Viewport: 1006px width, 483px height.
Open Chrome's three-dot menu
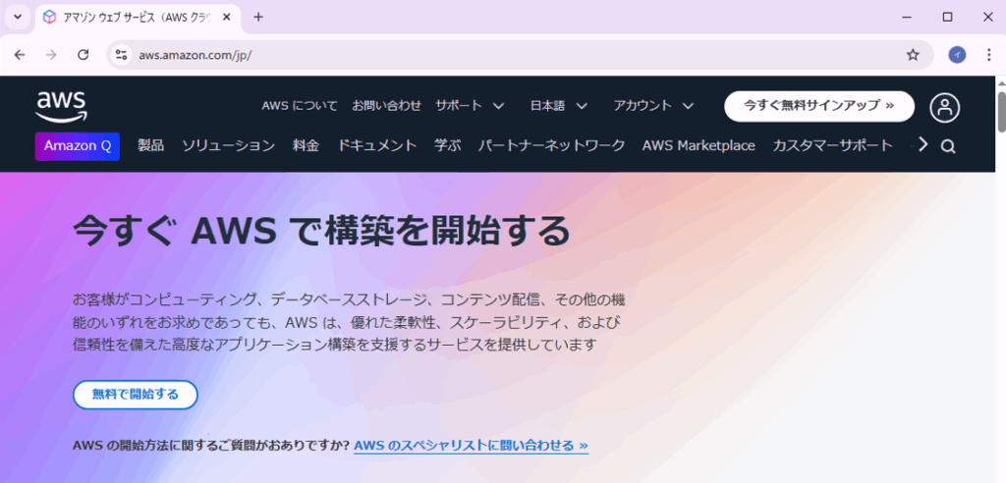988,55
